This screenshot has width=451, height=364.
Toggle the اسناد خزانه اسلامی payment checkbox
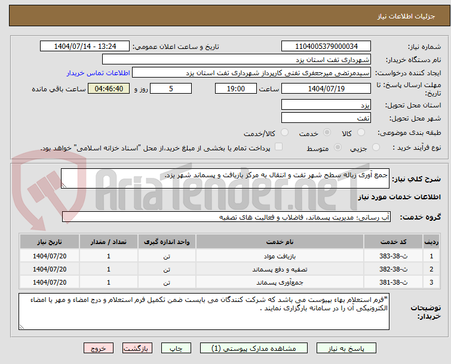[278, 147]
